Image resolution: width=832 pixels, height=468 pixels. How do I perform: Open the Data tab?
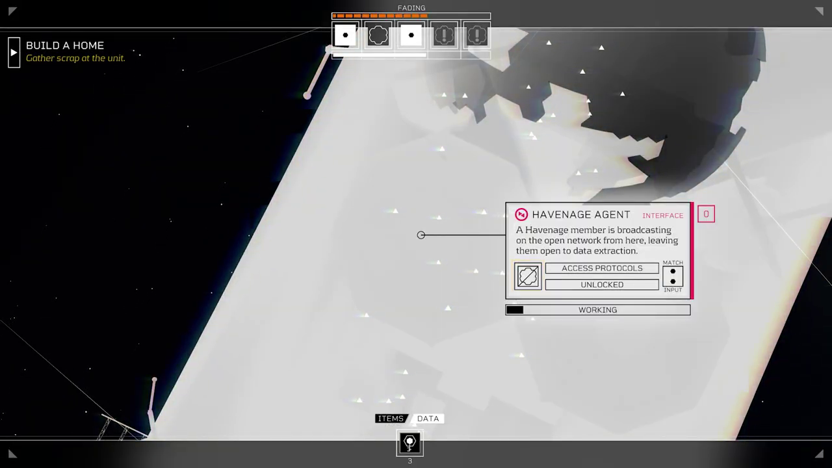pos(428,419)
